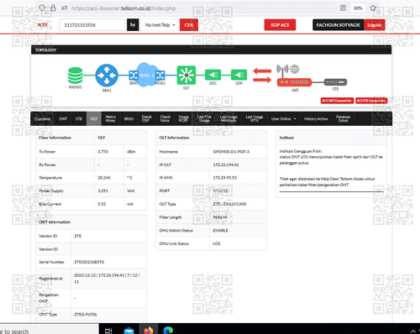Switch to the Customer tab
The width and height of the screenshot is (420, 334).
(43, 118)
